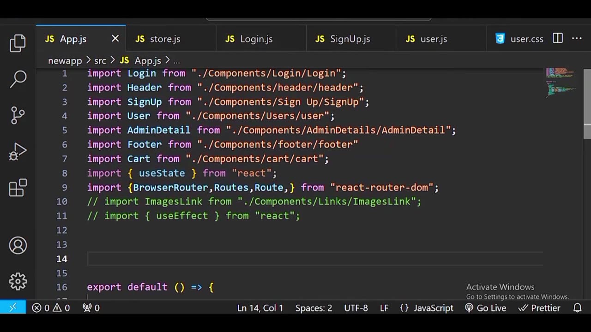
Task: Open the editor More Actions ellipsis
Action: click(577, 39)
